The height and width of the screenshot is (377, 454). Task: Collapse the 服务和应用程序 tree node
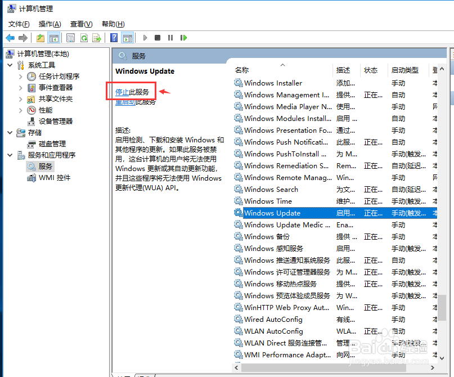coord(10,155)
